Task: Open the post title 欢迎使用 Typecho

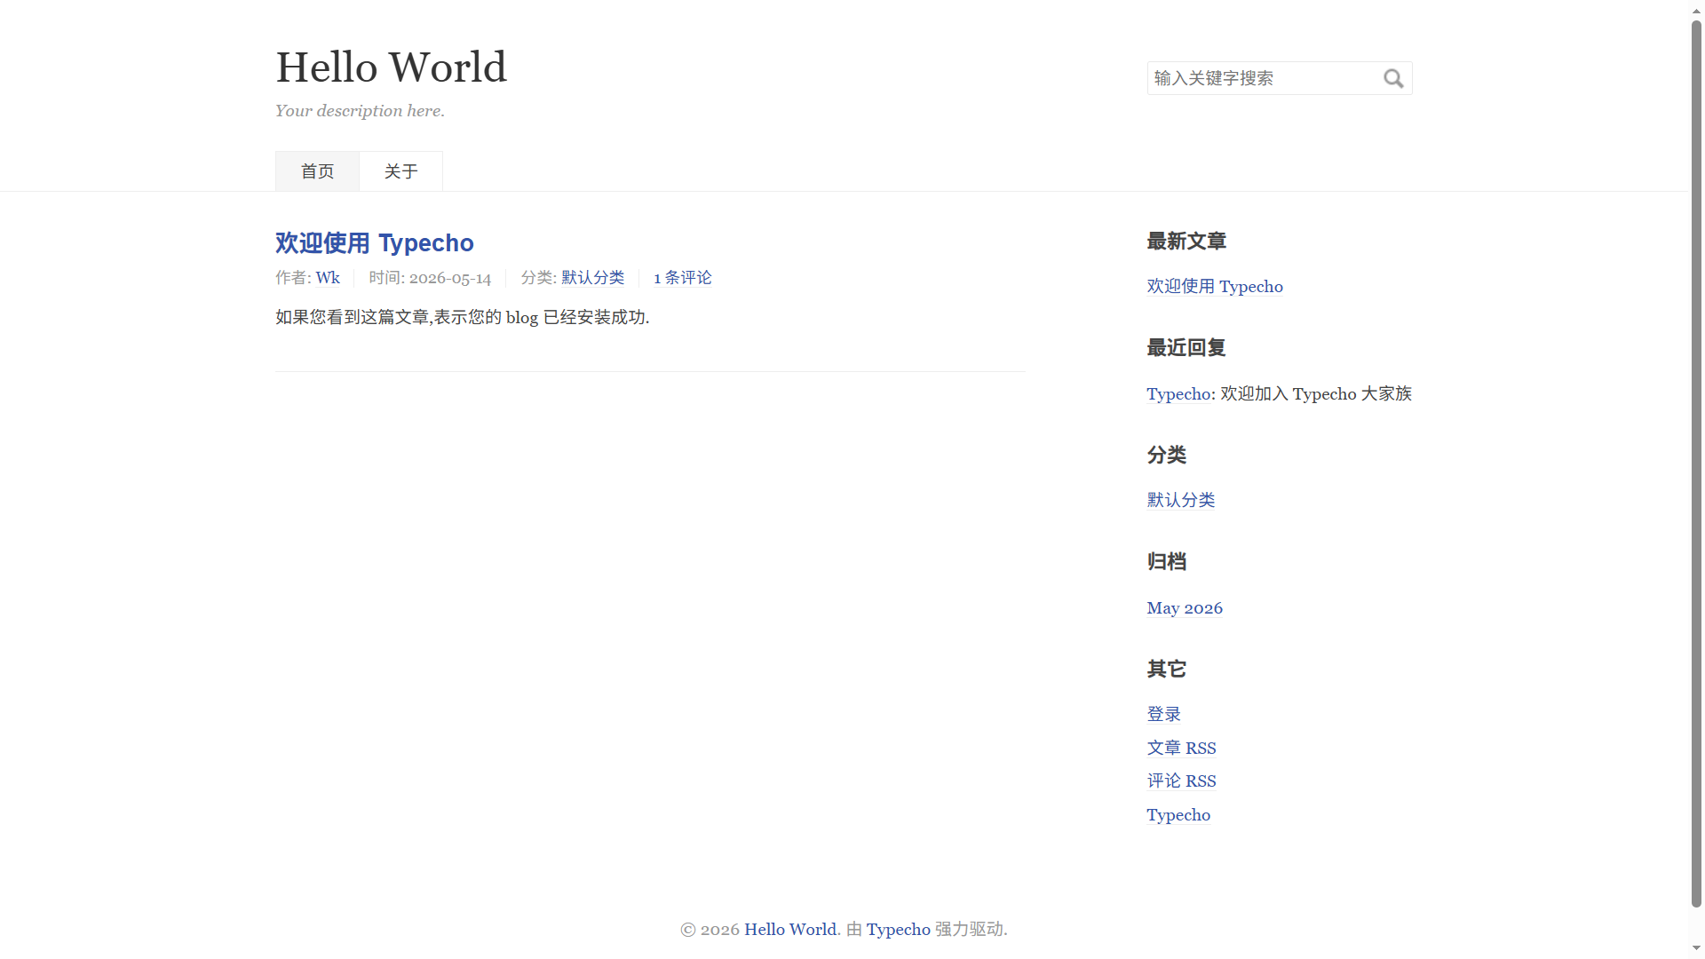Action: pos(374,242)
